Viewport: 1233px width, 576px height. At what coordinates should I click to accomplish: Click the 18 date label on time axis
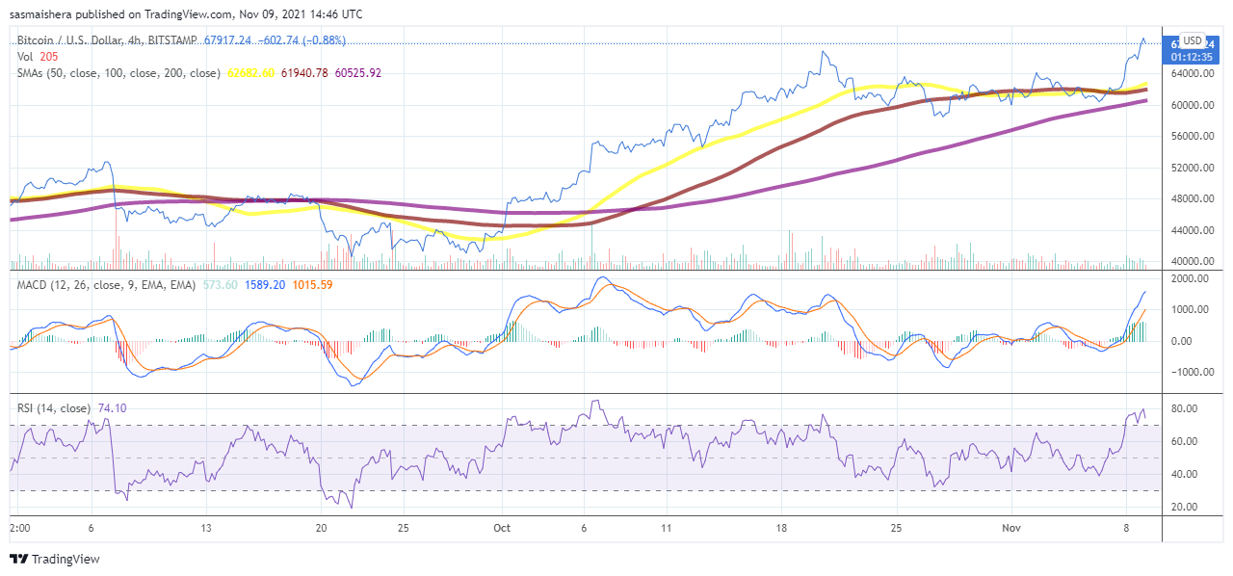(781, 529)
